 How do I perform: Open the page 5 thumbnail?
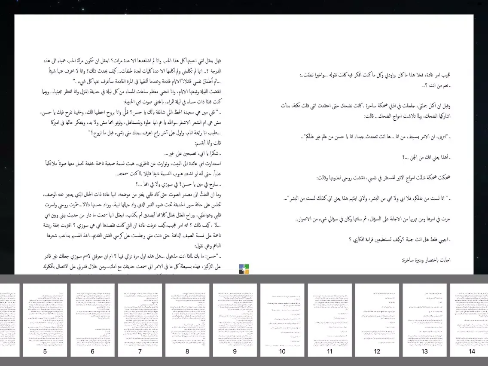pyautogui.click(x=45, y=320)
